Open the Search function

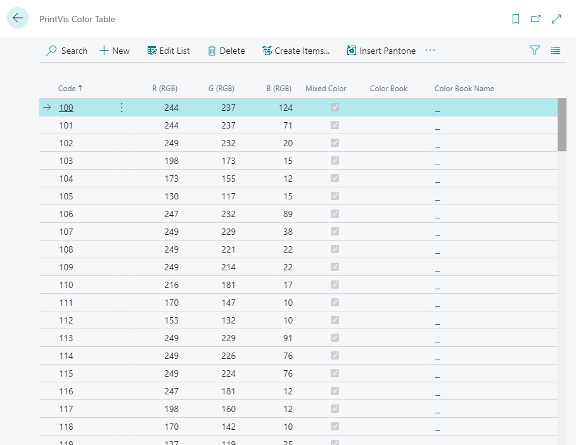click(x=66, y=51)
